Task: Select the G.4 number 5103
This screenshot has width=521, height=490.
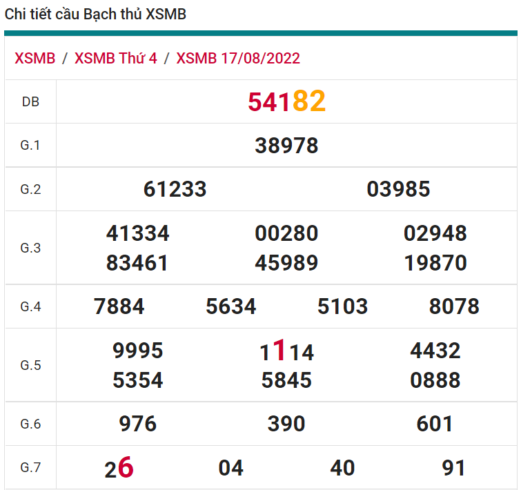Action: pyautogui.click(x=342, y=306)
